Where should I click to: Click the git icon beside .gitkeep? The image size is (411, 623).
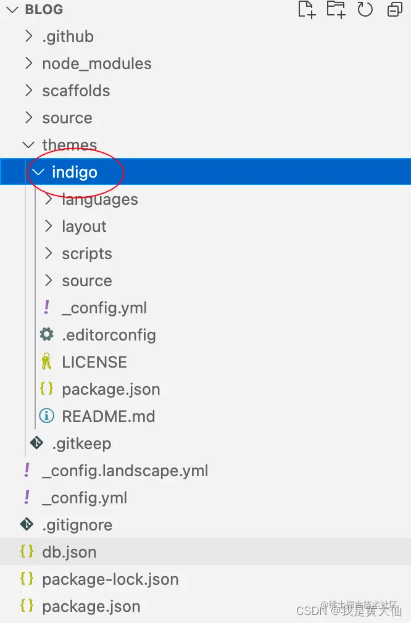coord(36,443)
